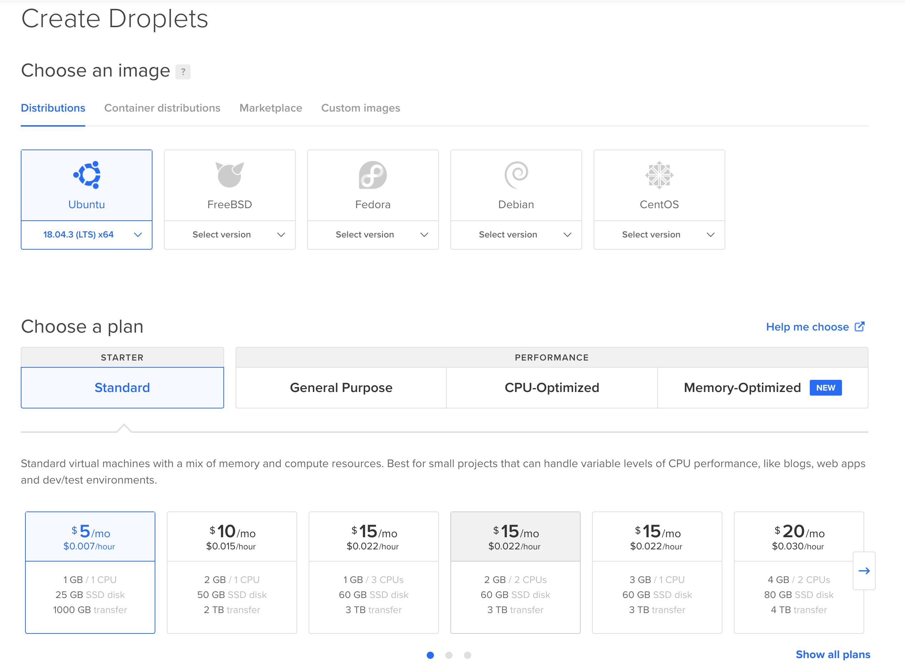Select the $15/mo 2 GB 2 CPUs plan
The width and height of the screenshot is (905, 671).
click(x=515, y=572)
